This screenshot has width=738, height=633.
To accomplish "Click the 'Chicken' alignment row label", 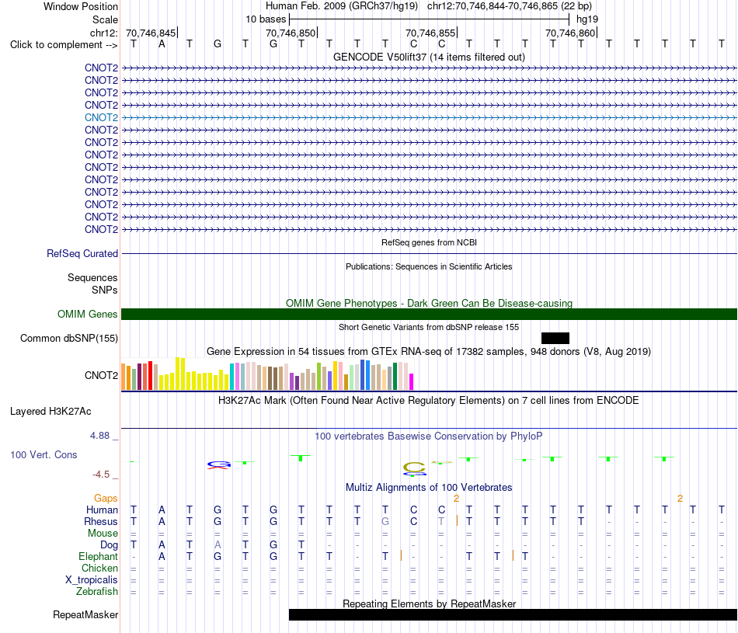I will pos(99,568).
